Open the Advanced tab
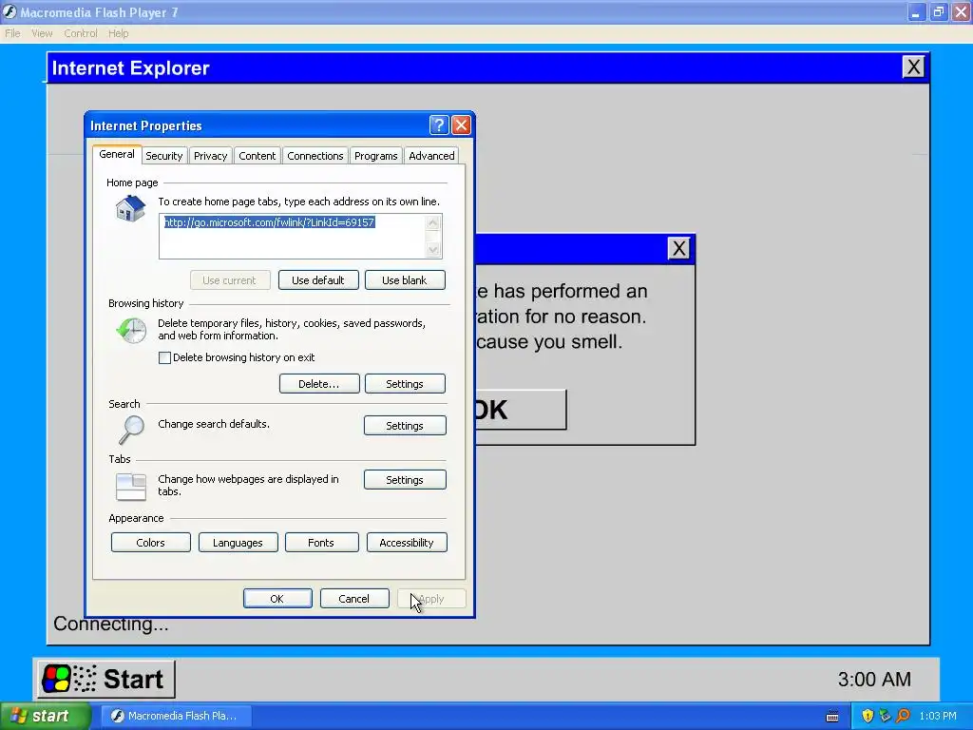The height and width of the screenshot is (730, 973). [x=431, y=156]
